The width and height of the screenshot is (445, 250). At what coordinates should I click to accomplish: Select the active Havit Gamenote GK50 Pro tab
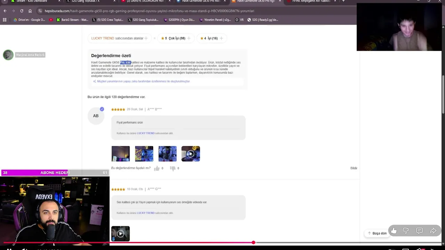point(256,1)
